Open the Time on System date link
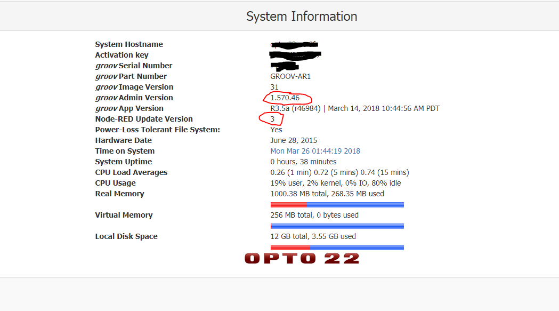The image size is (559, 311). (x=315, y=151)
